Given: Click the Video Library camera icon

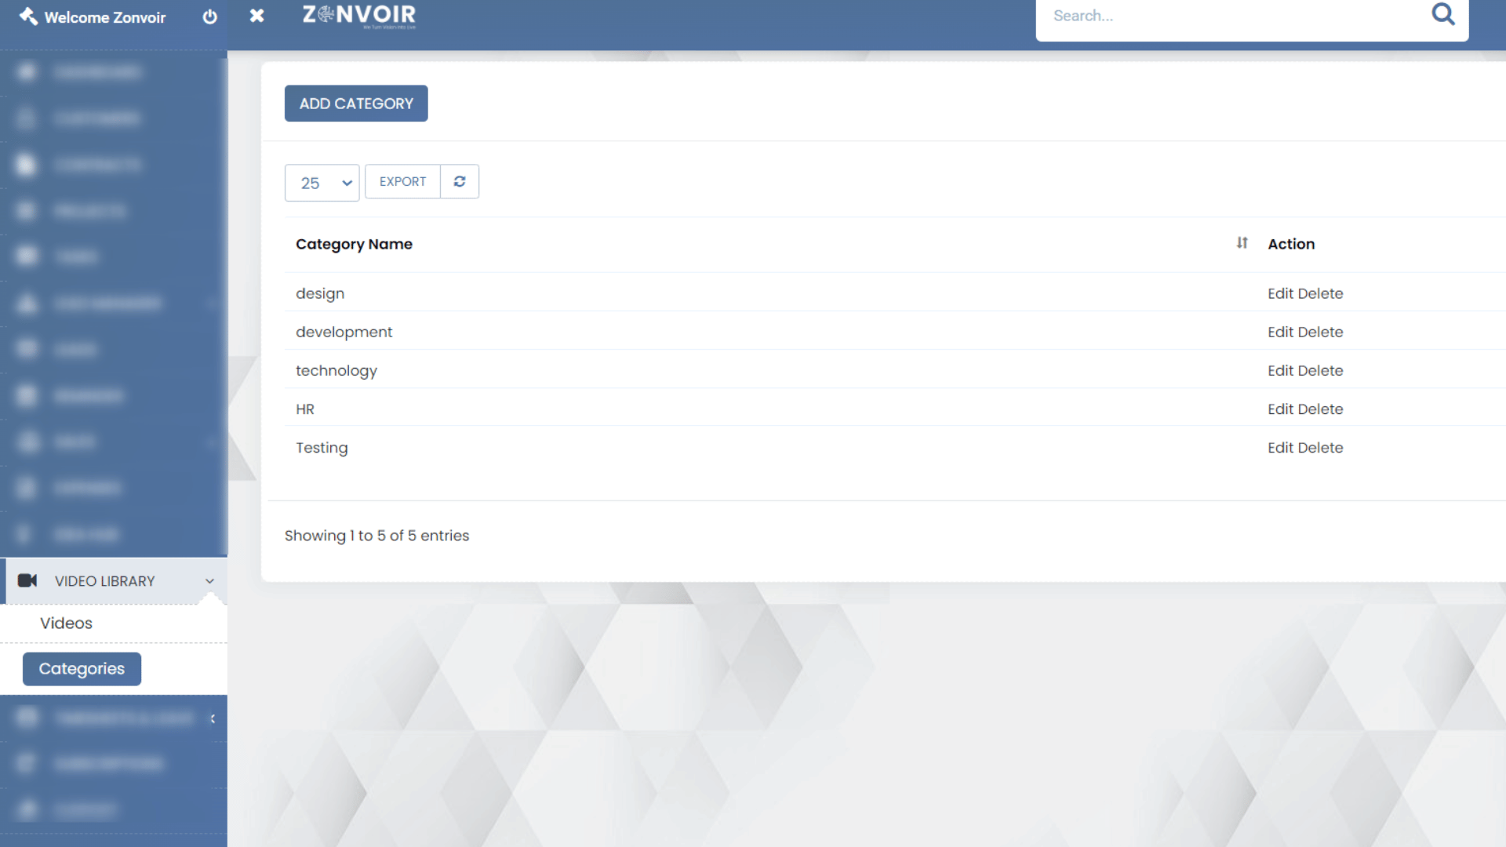Looking at the screenshot, I should click(x=27, y=580).
